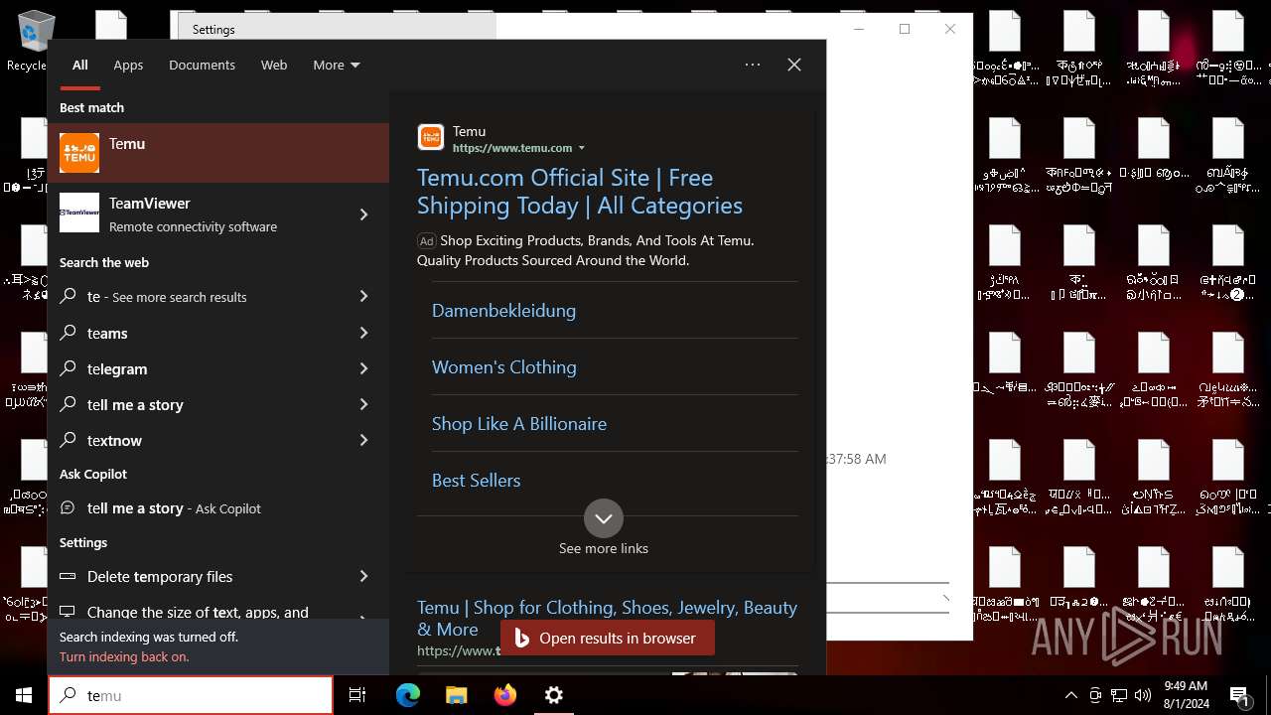Image resolution: width=1271 pixels, height=715 pixels.
Task: Open File Explorer from the taskbar
Action: (x=457, y=695)
